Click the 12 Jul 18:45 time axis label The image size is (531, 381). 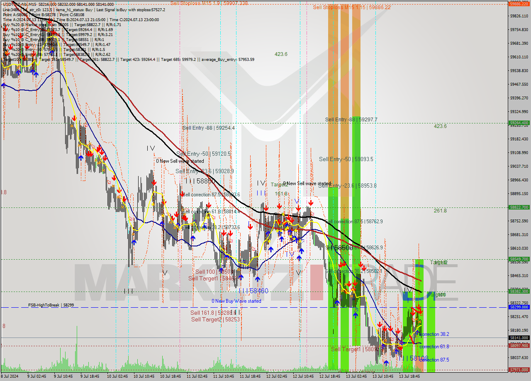pos(329,376)
